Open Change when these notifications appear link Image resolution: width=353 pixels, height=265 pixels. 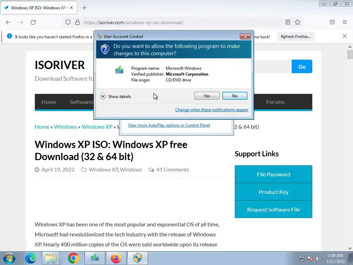tap(212, 109)
